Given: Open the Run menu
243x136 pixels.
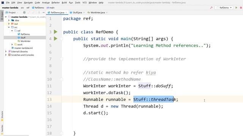Looking at the screenshot, I should 71,3.
